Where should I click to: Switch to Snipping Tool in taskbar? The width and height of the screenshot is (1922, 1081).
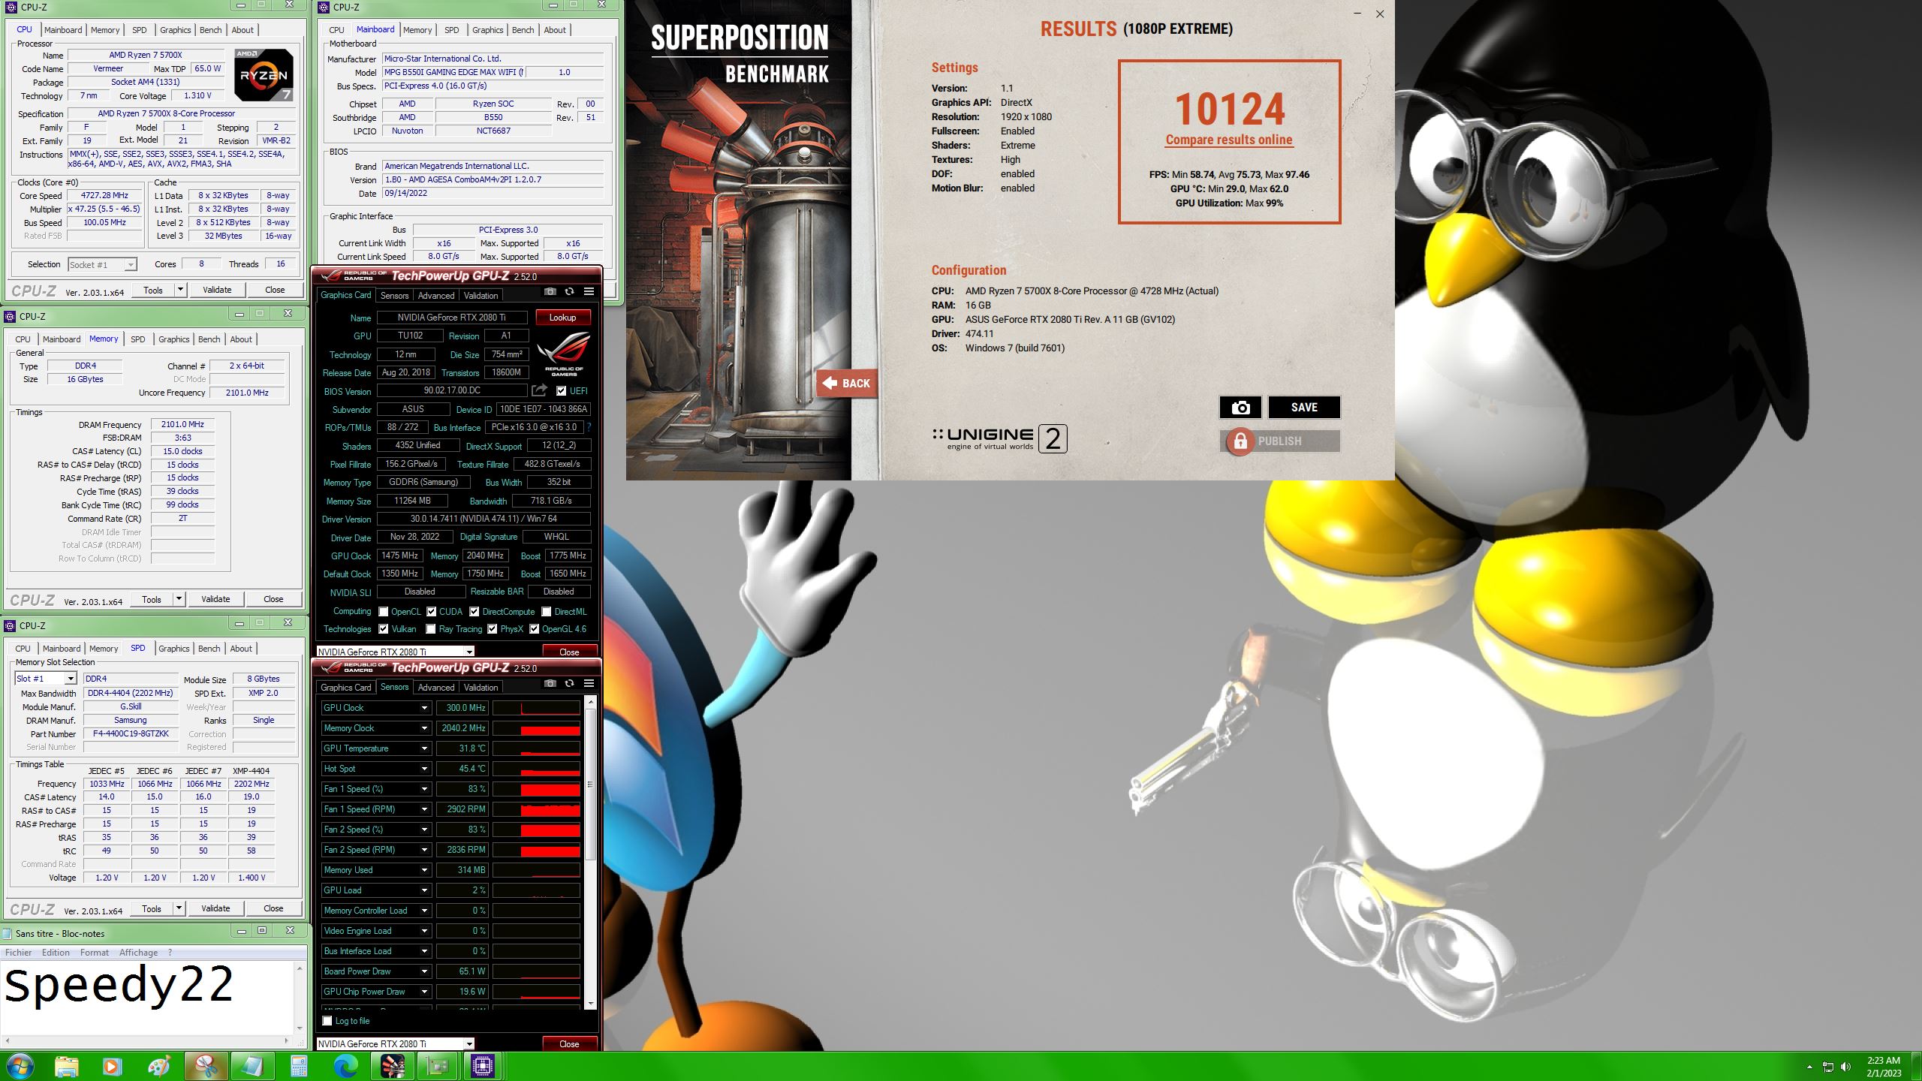pos(206,1066)
